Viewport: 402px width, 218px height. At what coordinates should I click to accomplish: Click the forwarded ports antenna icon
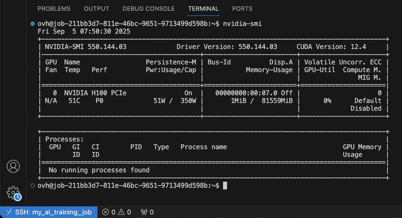click(x=144, y=212)
